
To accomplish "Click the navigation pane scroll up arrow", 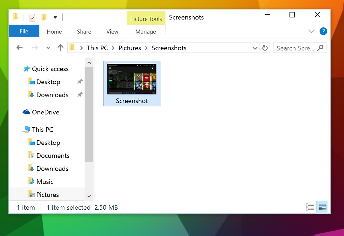I will [89, 62].
